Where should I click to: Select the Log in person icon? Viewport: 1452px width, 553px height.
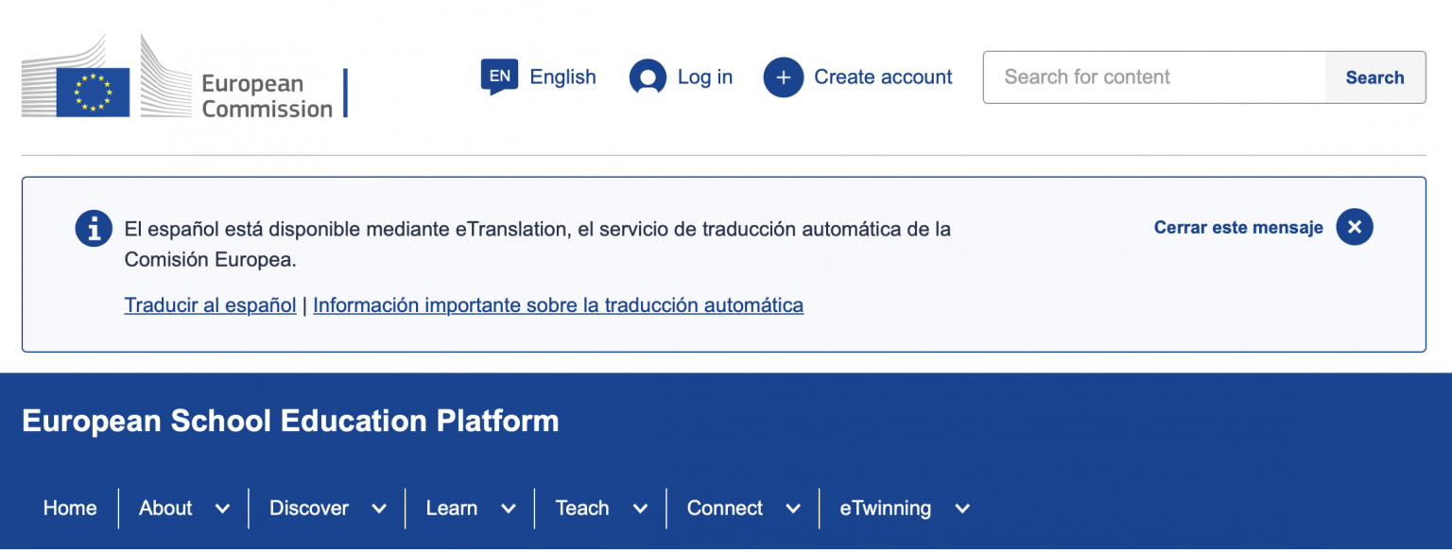[x=648, y=77]
